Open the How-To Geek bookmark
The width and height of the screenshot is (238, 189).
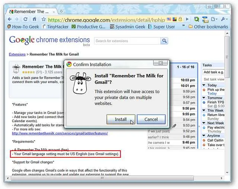click(23, 27)
